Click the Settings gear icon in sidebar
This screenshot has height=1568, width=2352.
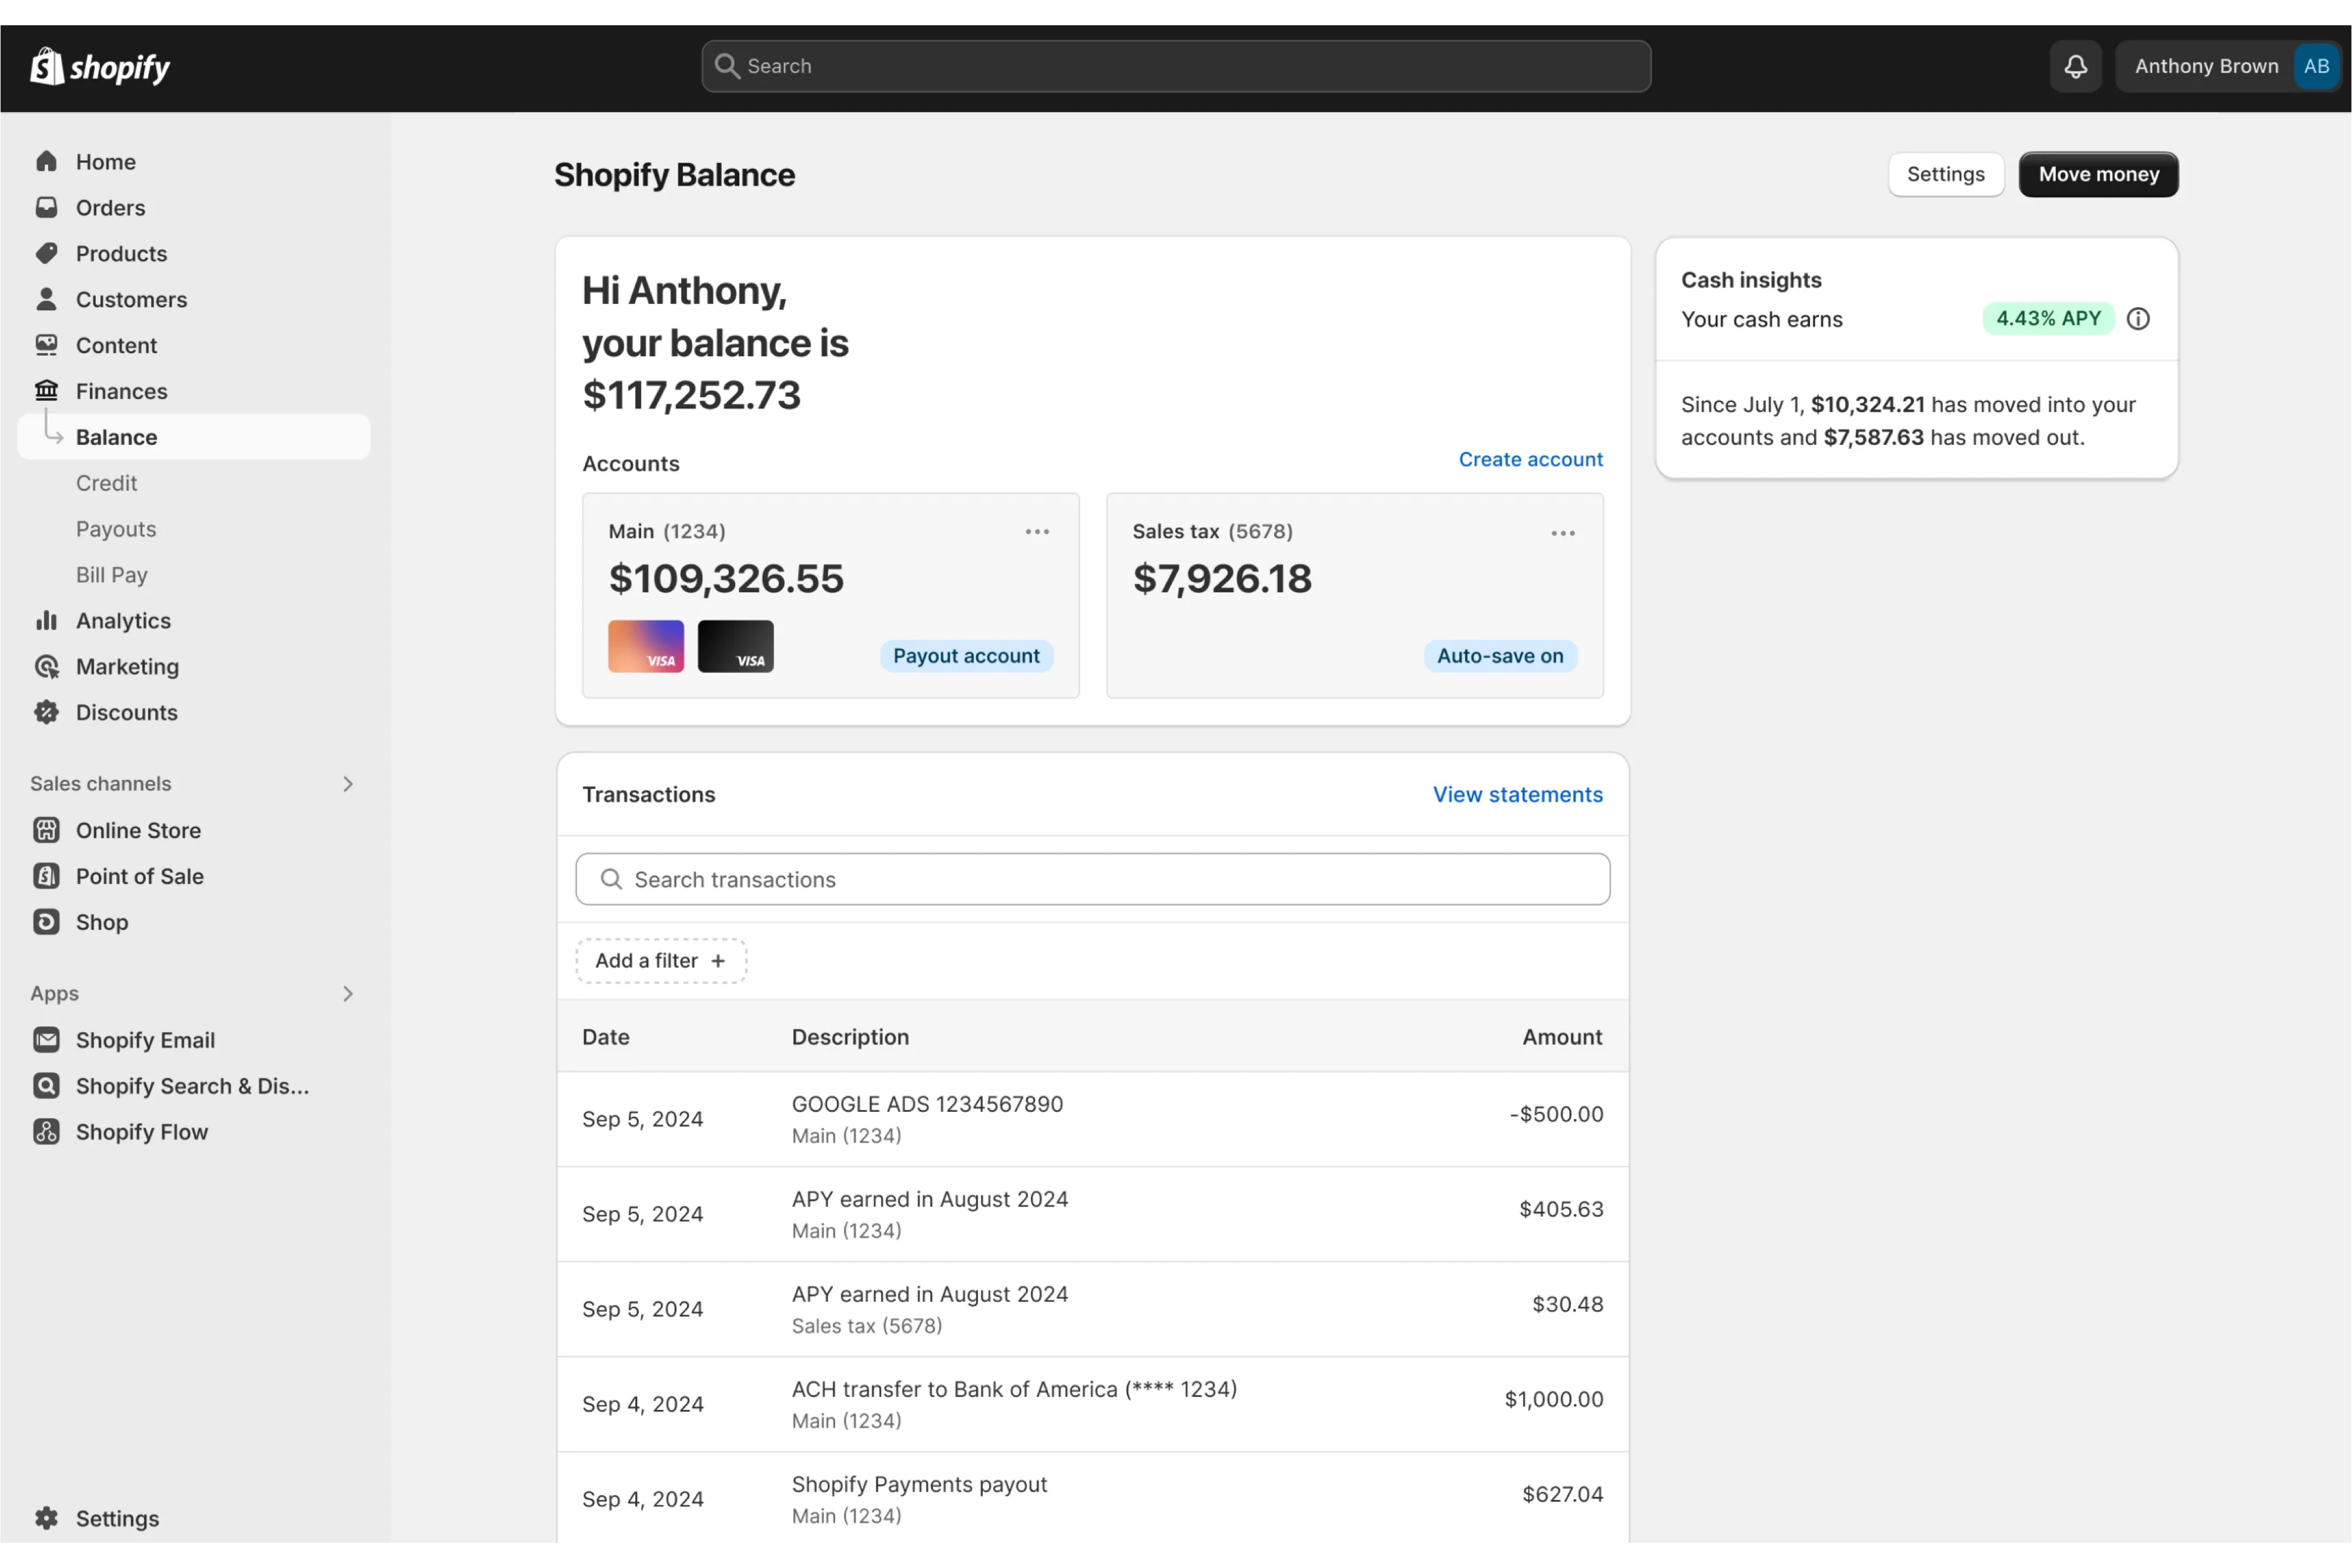[46, 1519]
